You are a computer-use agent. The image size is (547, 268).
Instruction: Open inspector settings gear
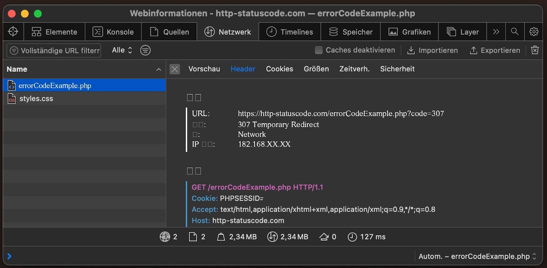click(534, 31)
